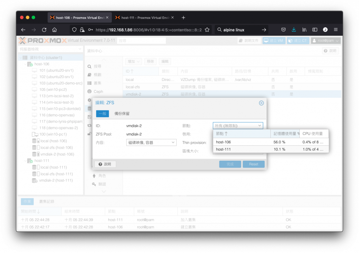The height and width of the screenshot is (253, 359).
Task: Select the local (host-106) storage icon
Action: tap(36, 141)
